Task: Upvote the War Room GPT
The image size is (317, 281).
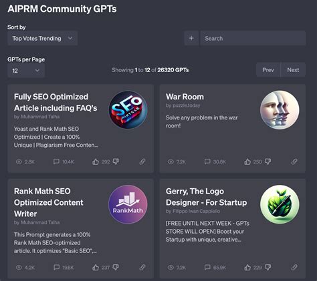Action: [x=247, y=162]
